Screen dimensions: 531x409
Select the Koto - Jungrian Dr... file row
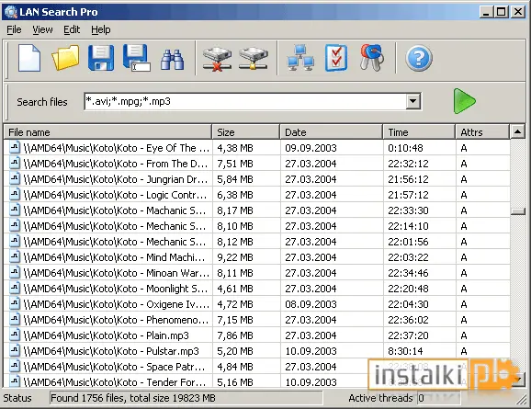256,179
